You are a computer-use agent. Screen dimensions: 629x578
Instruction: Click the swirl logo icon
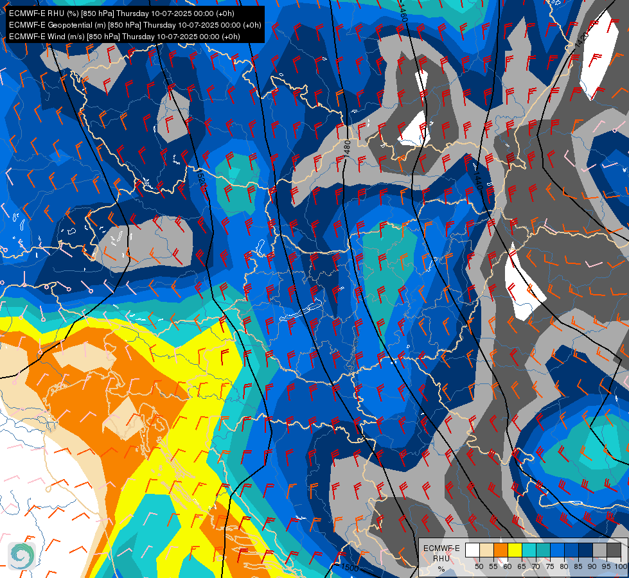22,556
